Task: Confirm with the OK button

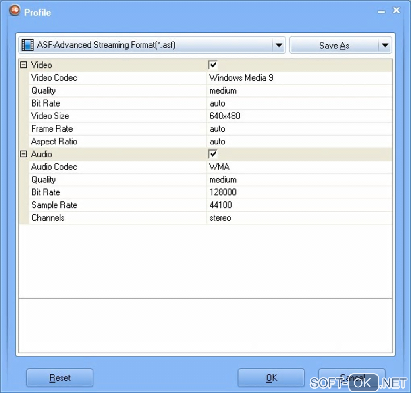Action: (271, 378)
